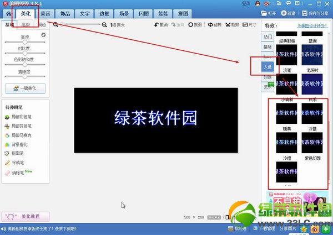The height and width of the screenshot is (235, 333).
Task: Select the 热门 effects category
Action: click(268, 37)
